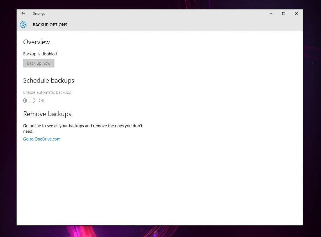Open the Go to OneDrive.com link
Viewport: 321px width, 237px height.
tap(42, 139)
